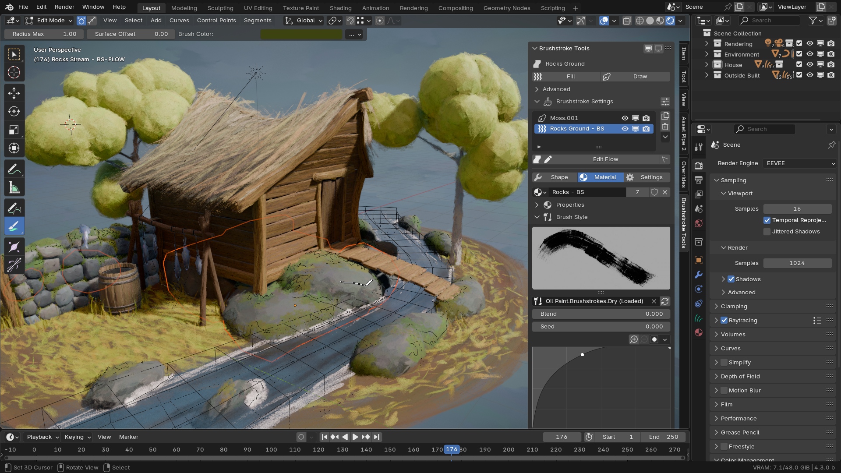Enable Temporal Reprojection checkbox in Sampling
Image resolution: width=841 pixels, height=473 pixels.
(x=767, y=220)
